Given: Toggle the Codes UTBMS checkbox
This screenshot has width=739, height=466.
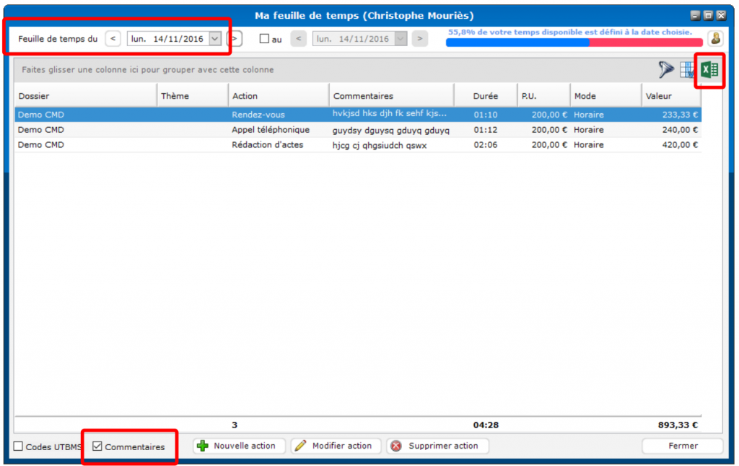Looking at the screenshot, I should (19, 447).
